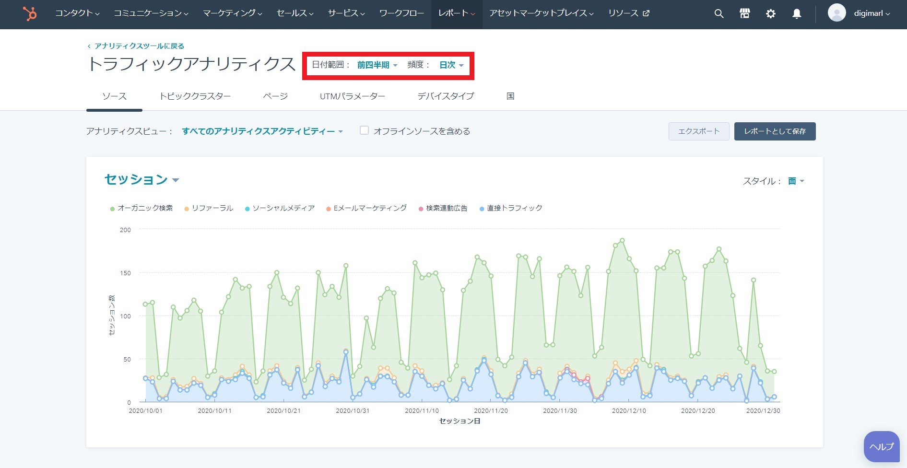The height and width of the screenshot is (468, 907).
Task: Open the settings gear icon
Action: tap(770, 14)
